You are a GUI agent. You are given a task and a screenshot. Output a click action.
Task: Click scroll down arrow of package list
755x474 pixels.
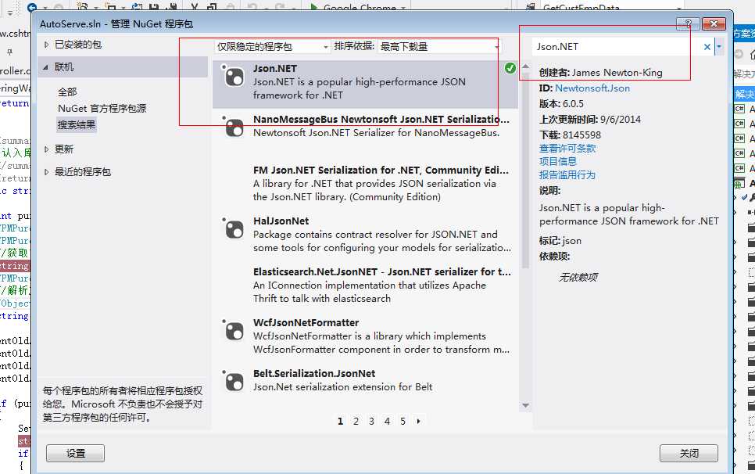[x=525, y=406]
